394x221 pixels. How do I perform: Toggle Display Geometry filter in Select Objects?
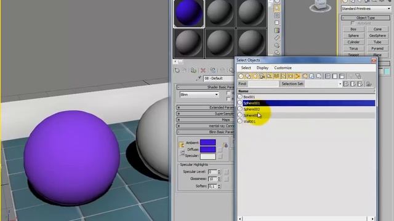point(241,76)
